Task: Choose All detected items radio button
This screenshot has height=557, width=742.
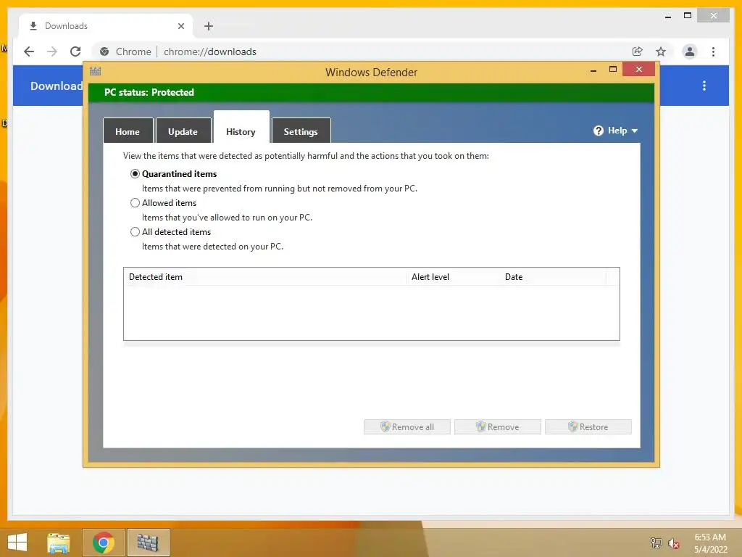Action: click(135, 231)
